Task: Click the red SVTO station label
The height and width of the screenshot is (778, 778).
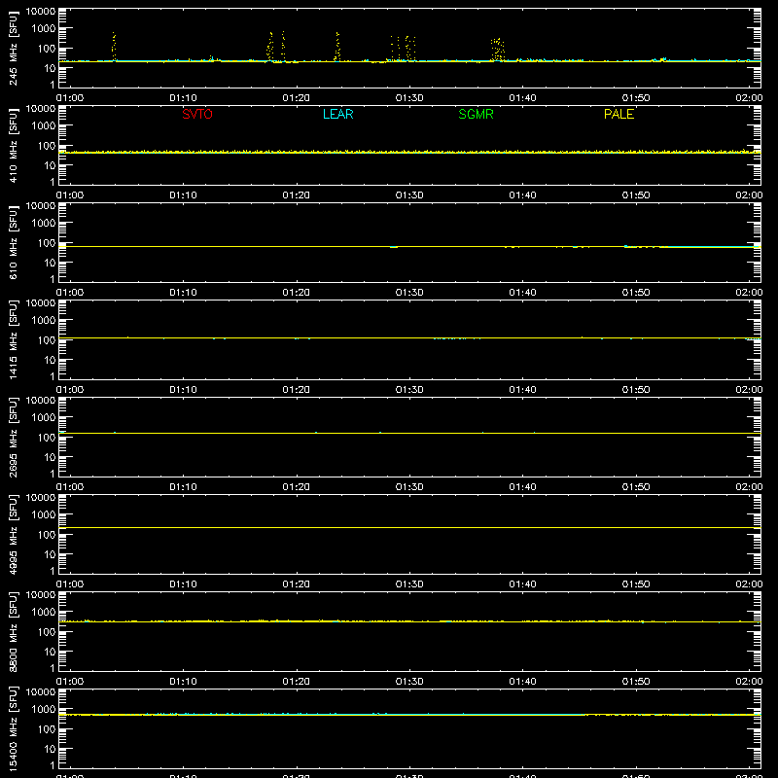Action: coord(197,114)
